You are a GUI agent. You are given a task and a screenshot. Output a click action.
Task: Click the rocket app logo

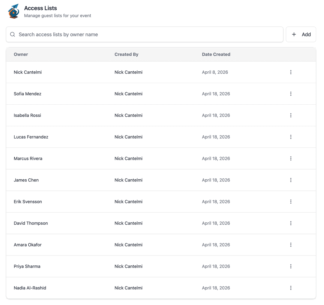coord(13,11)
